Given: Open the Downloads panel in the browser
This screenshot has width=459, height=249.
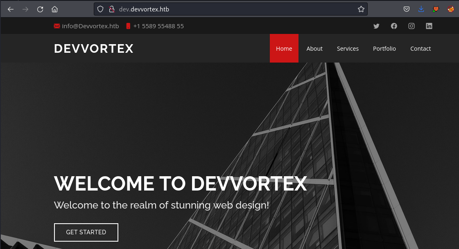Looking at the screenshot, I should [421, 9].
